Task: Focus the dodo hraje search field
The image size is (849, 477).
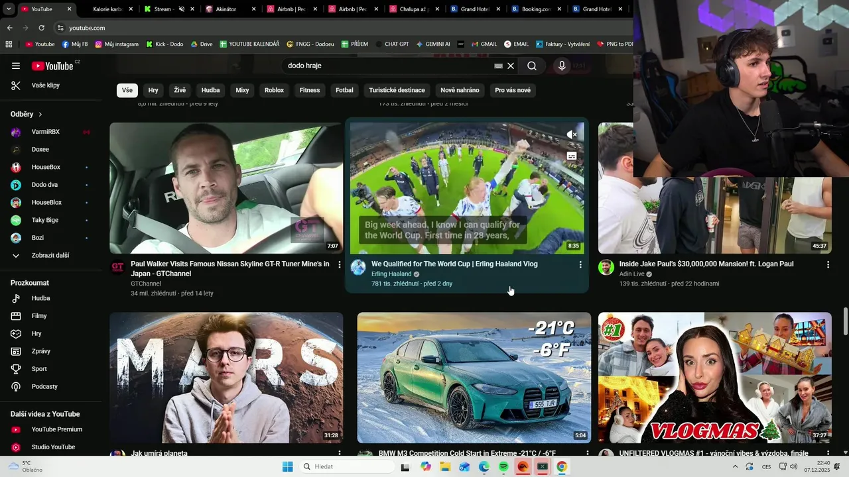Action: 388,66
